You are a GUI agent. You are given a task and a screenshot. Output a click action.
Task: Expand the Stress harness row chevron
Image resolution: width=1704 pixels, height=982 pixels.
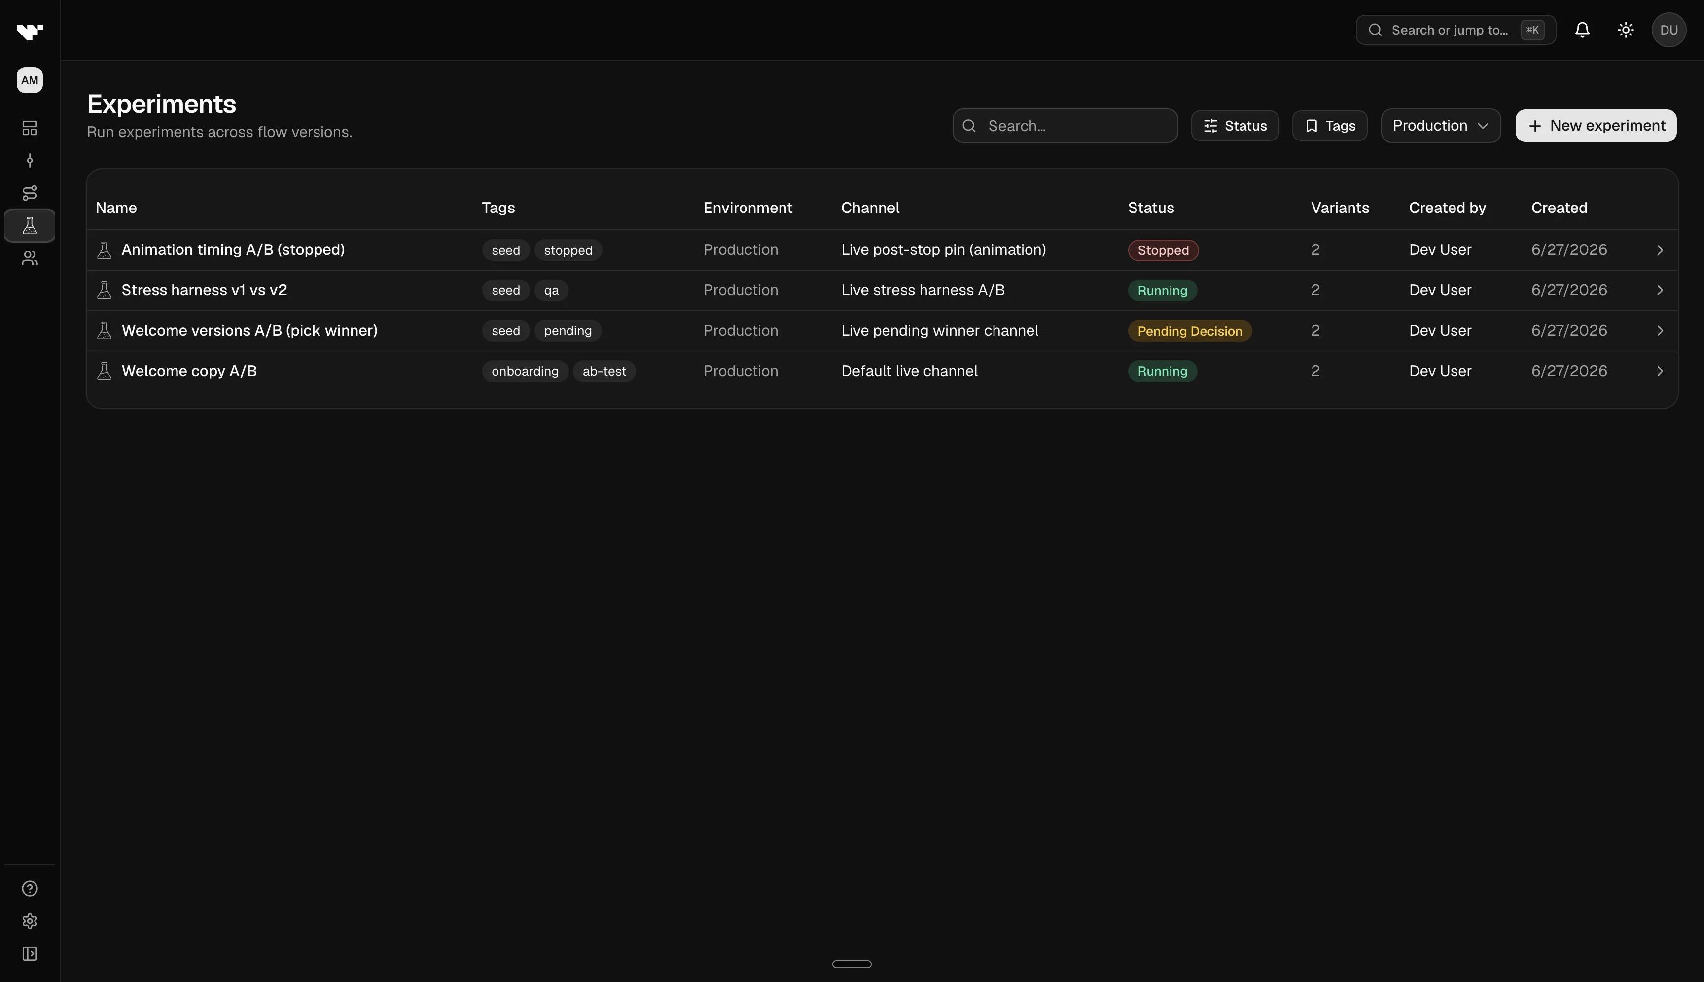(1660, 290)
